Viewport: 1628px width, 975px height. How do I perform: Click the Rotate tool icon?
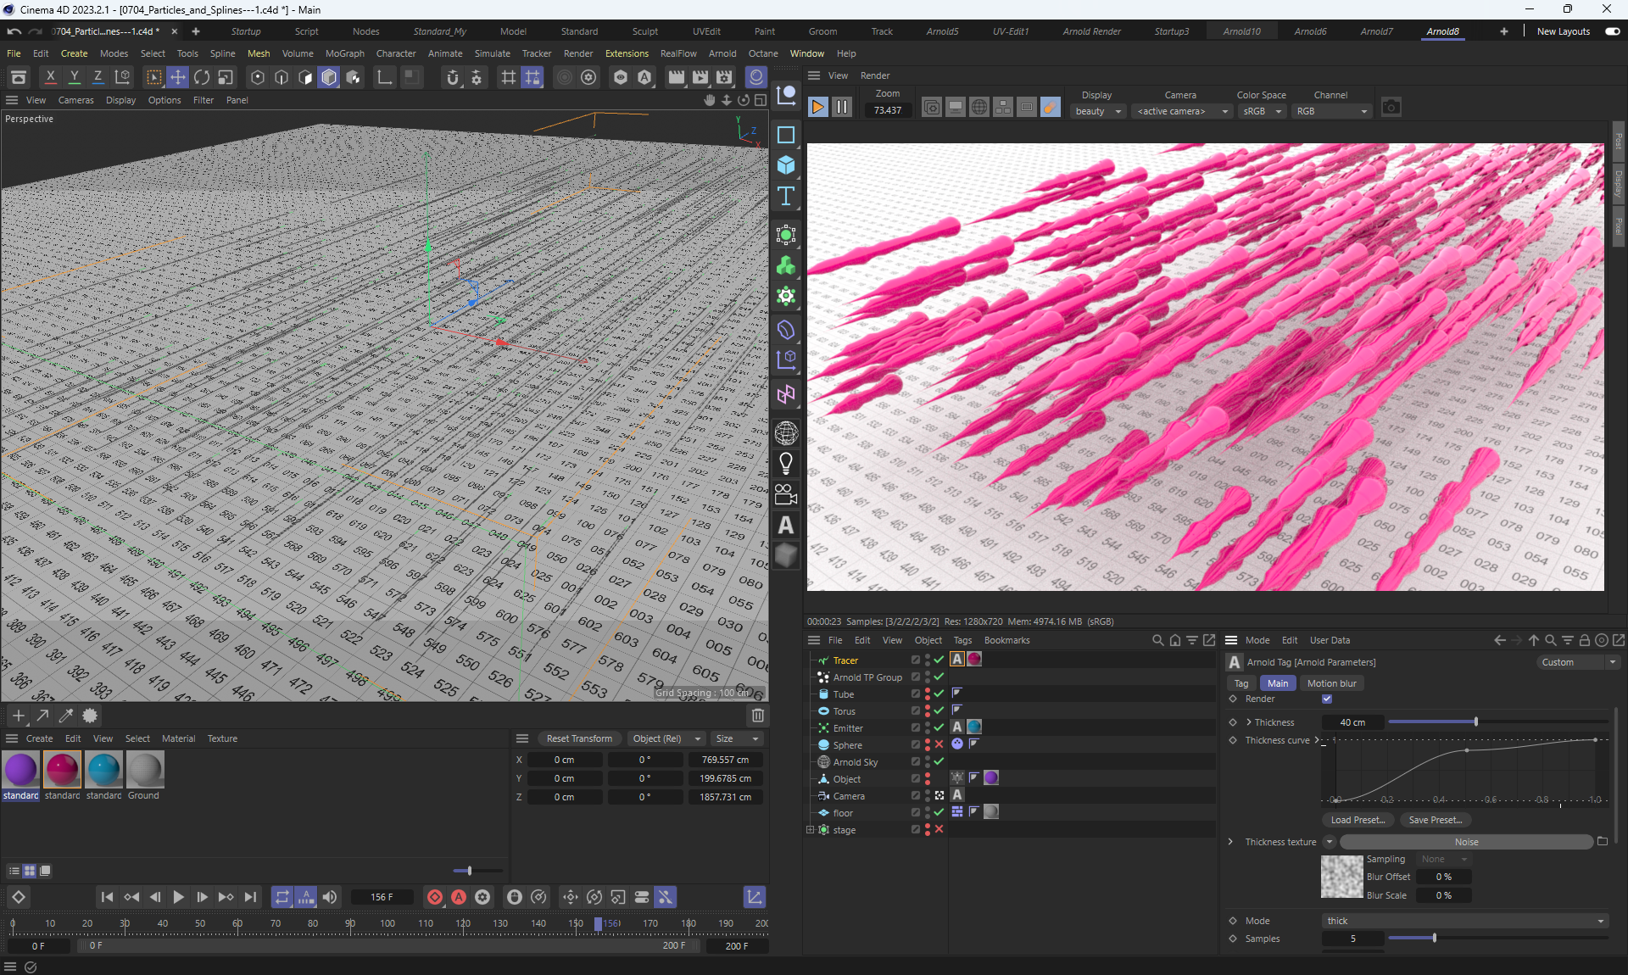click(x=202, y=77)
